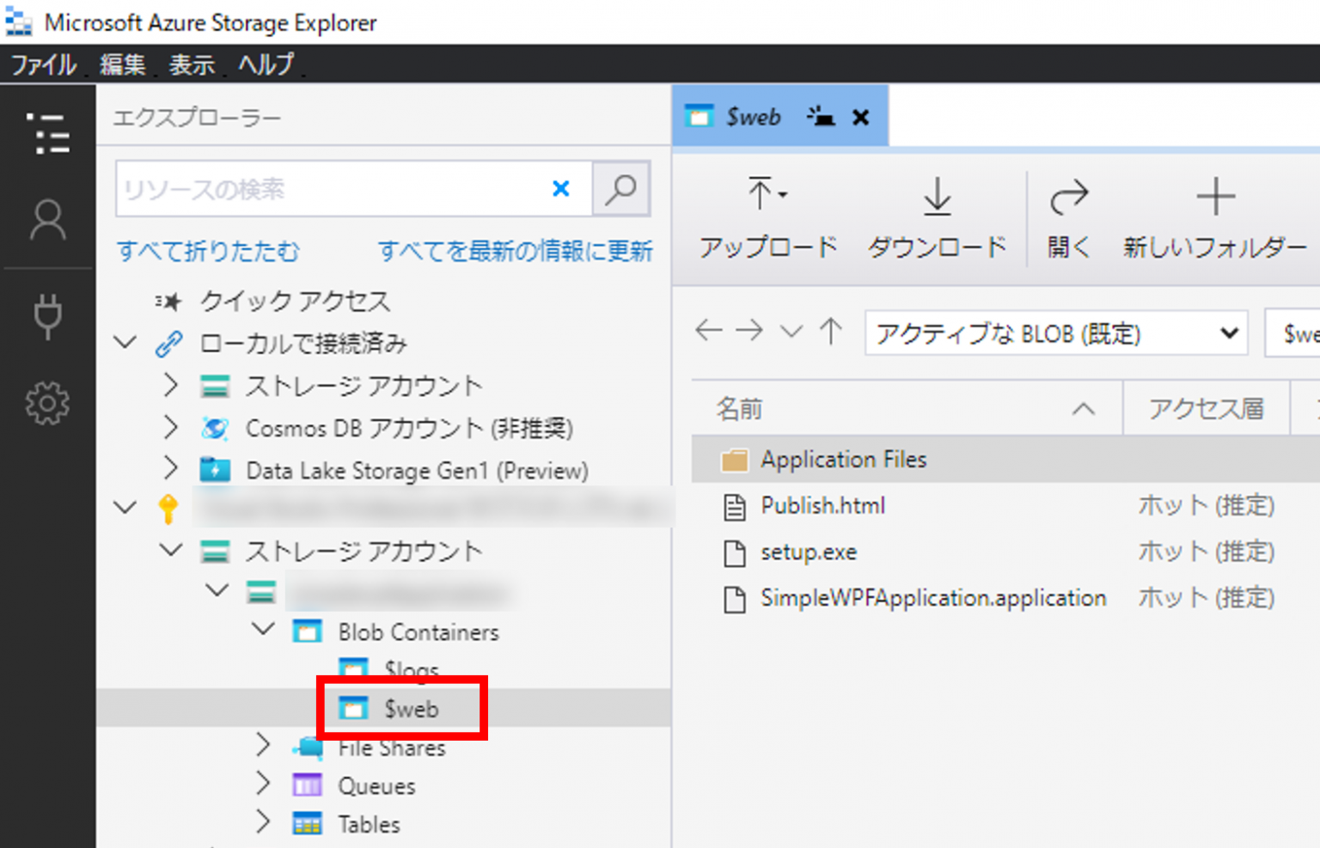
Task: Open Storage Explorer settings gear
Action: click(48, 404)
